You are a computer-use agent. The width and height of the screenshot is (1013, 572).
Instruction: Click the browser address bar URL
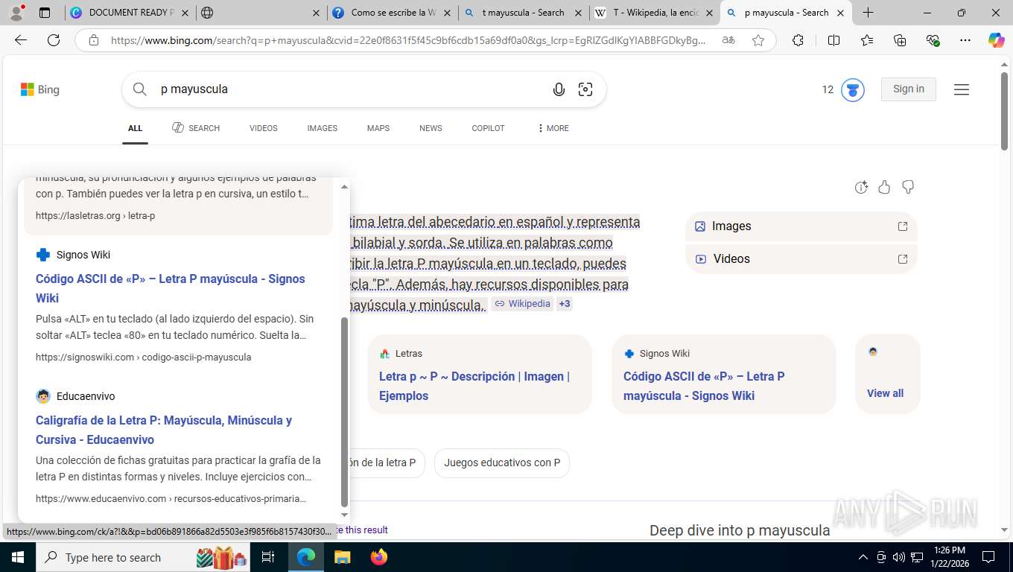tap(408, 40)
